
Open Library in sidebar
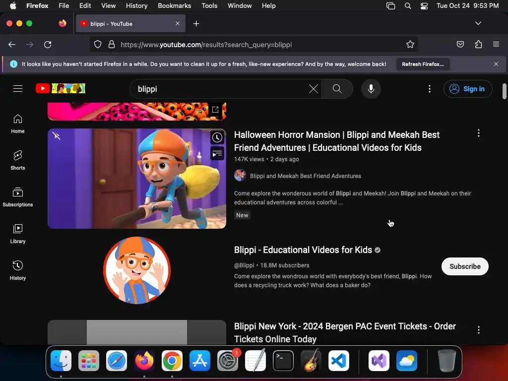click(18, 234)
